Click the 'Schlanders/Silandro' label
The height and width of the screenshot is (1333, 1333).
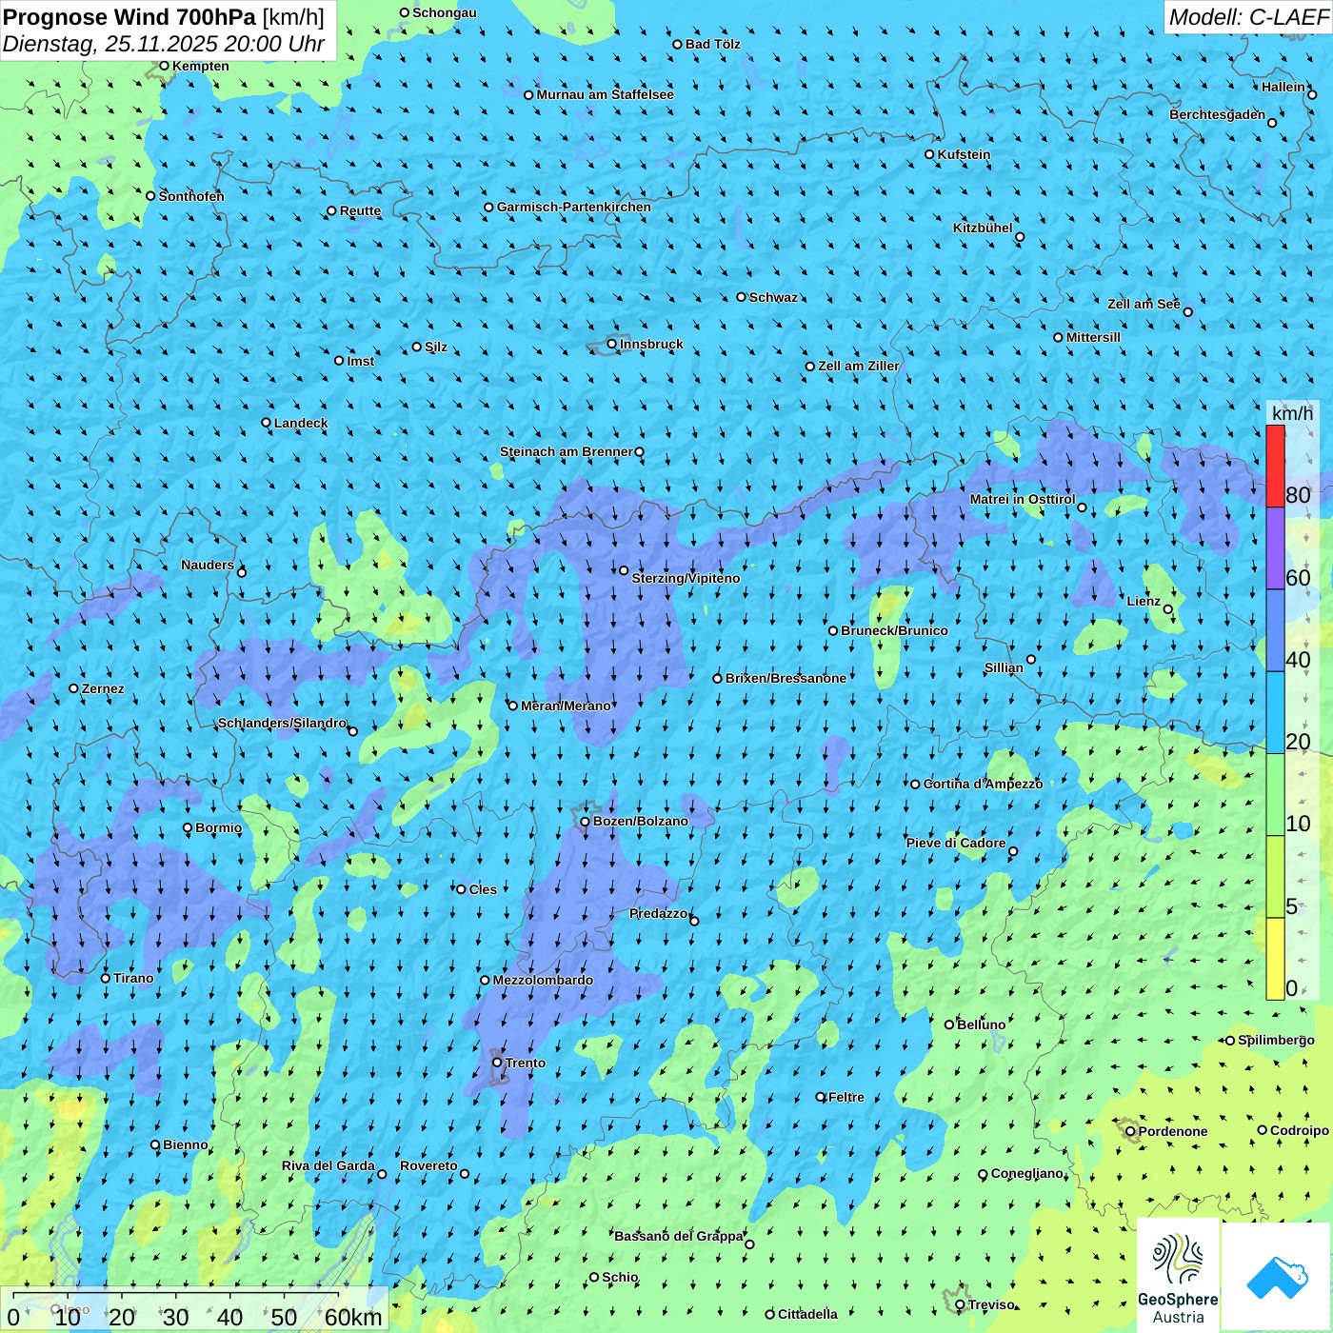282,723
